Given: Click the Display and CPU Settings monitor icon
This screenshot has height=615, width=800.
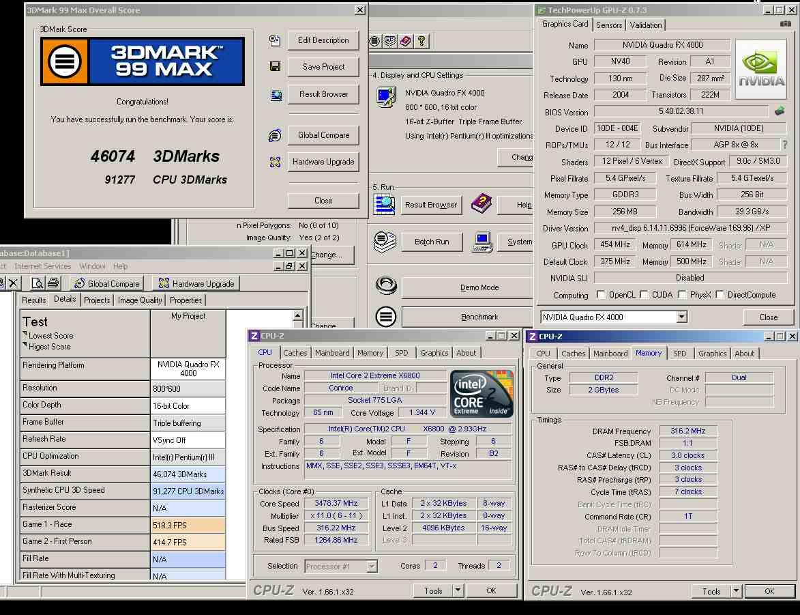Looking at the screenshot, I should pyautogui.click(x=386, y=97).
